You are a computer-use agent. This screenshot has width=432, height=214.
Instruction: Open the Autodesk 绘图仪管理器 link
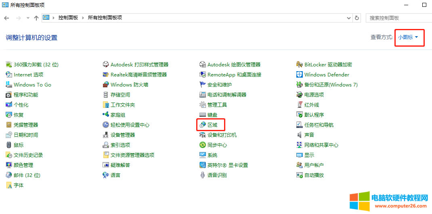(234, 64)
